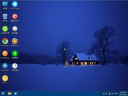
Task: Launch the Dism++ desktop shortcut
Action: tap(5, 79)
